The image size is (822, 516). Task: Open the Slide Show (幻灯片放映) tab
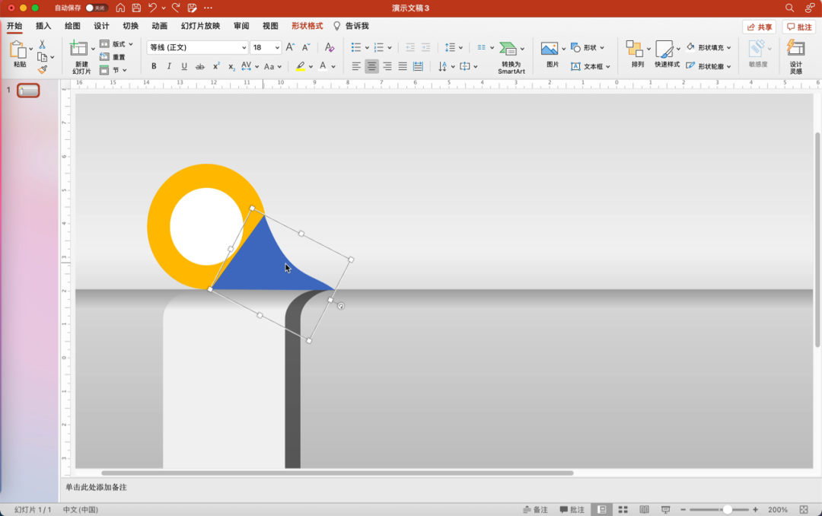coord(200,26)
